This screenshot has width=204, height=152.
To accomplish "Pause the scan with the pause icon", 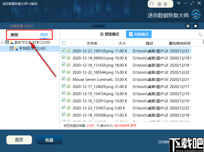I will 188,26.
